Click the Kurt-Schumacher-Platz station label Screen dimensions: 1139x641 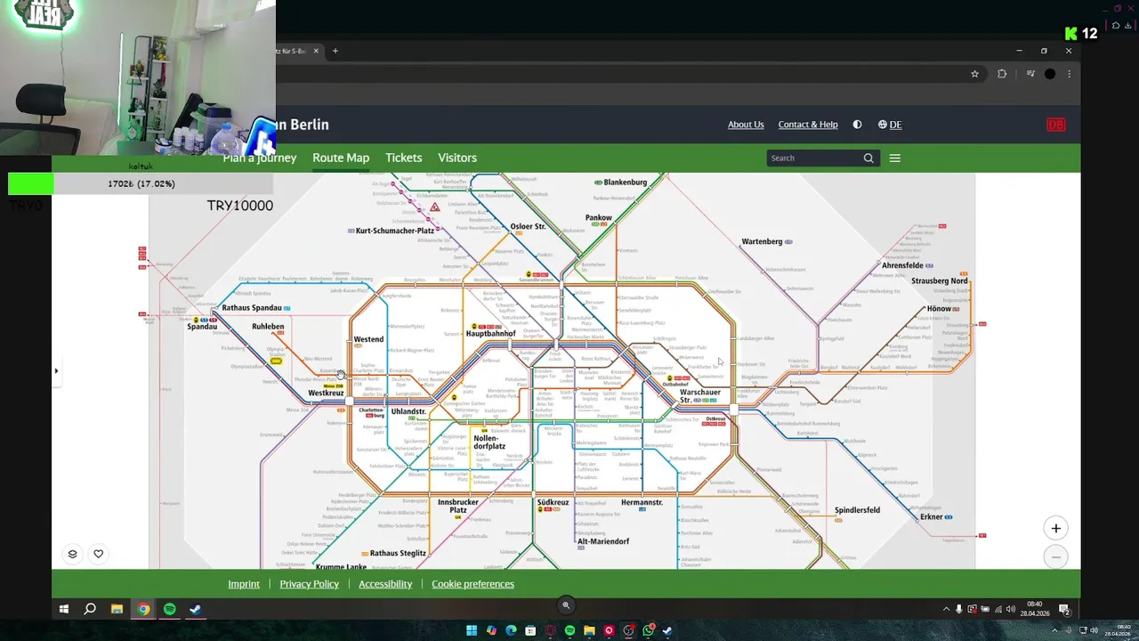[x=395, y=231]
